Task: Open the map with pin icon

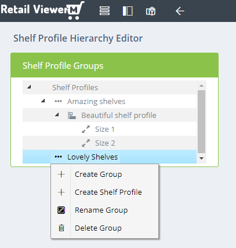Action: [x=151, y=11]
